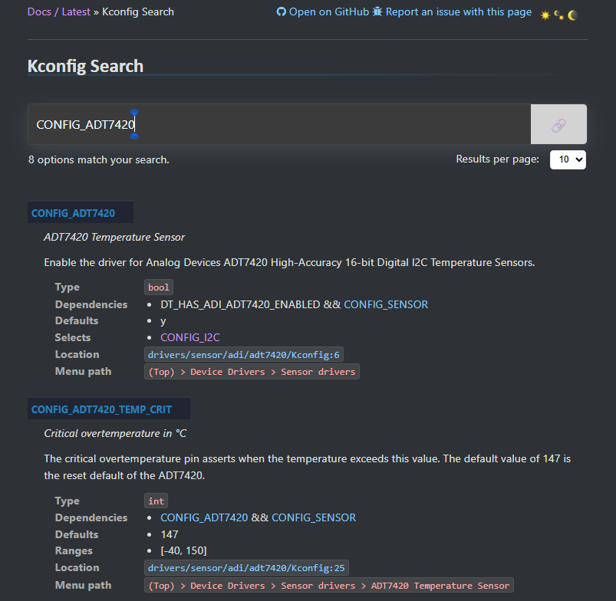Copy search permalink using the chain icon
The image size is (616, 601).
(558, 123)
